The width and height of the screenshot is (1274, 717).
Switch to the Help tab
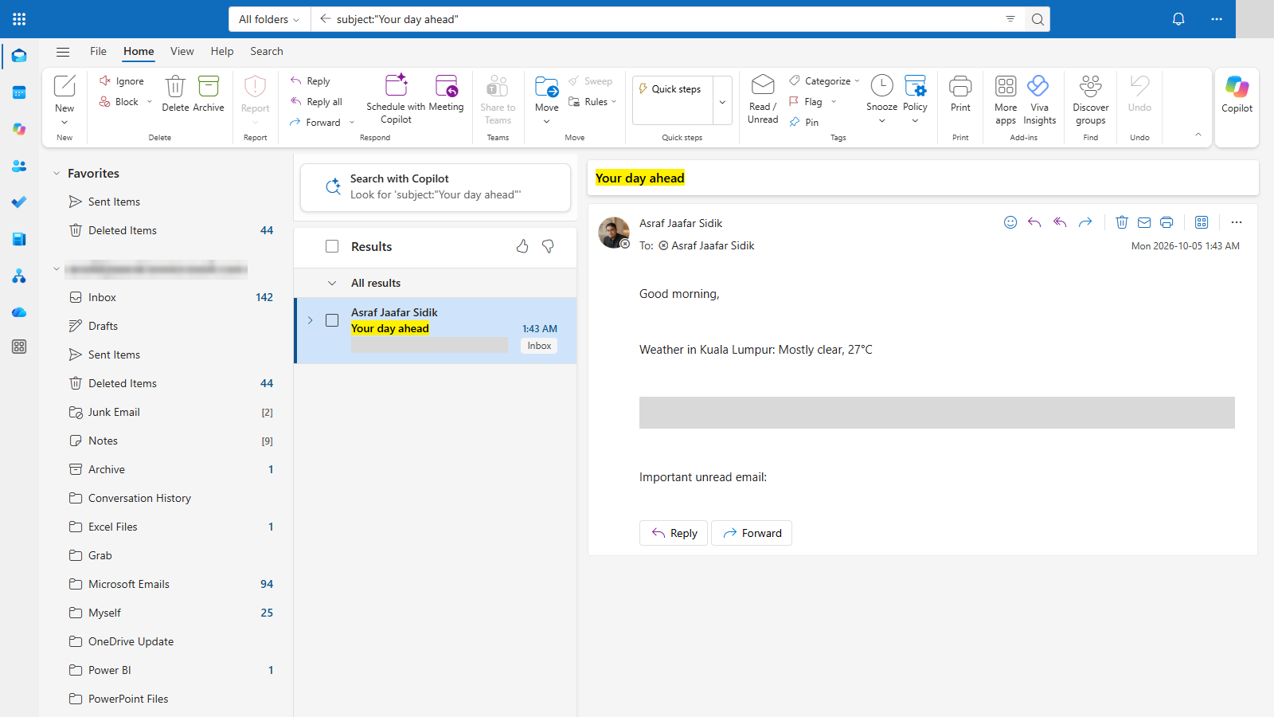pos(222,51)
